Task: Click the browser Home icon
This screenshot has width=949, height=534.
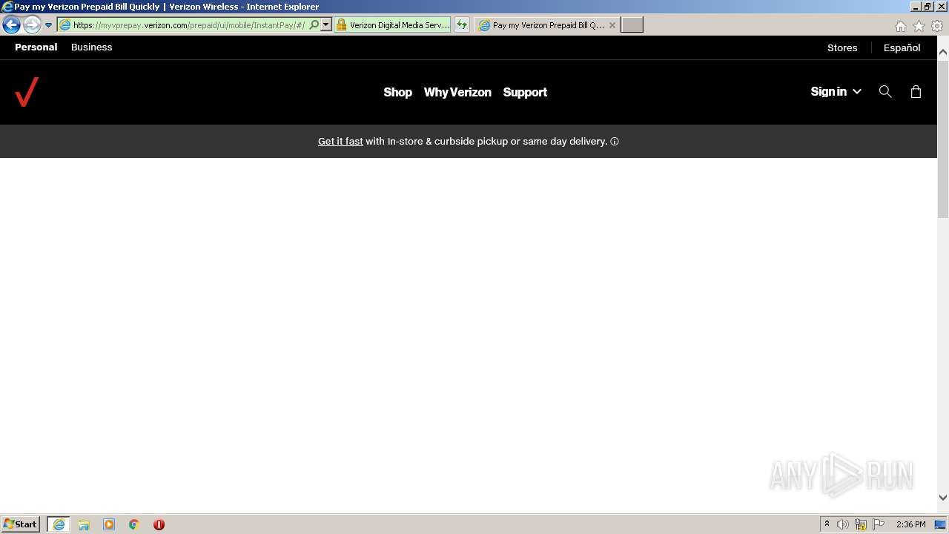Action: (900, 26)
